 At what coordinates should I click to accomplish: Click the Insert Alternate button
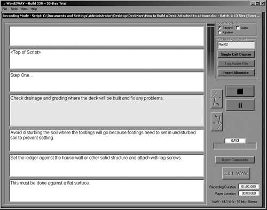pyautogui.click(x=236, y=73)
